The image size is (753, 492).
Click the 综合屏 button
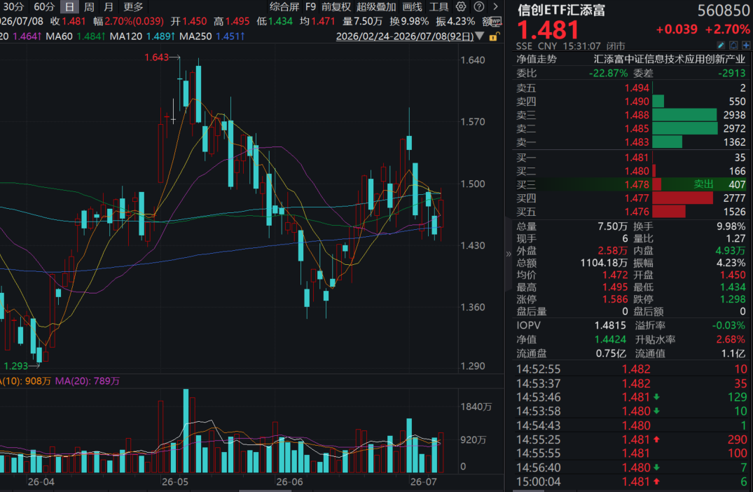click(284, 7)
